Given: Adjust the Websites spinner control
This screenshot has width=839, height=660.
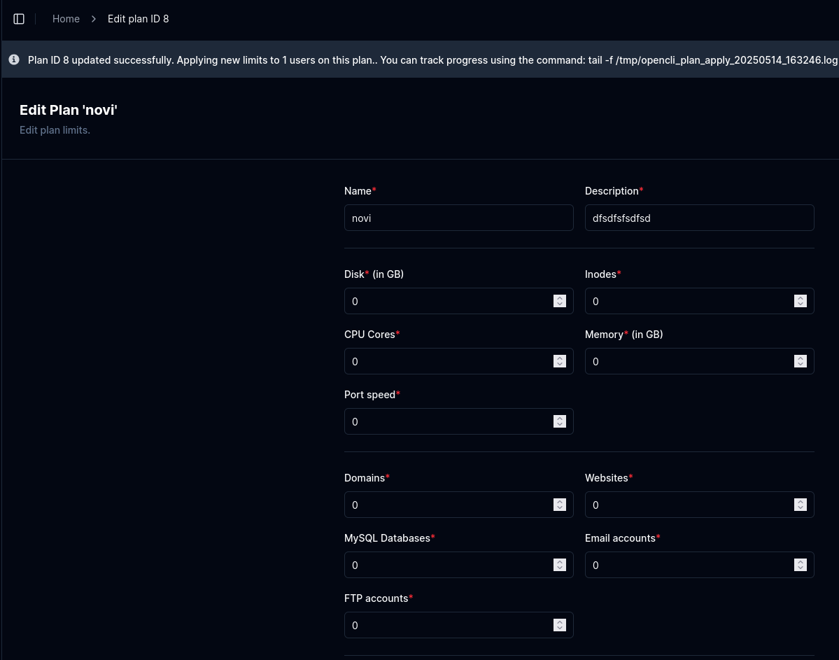Looking at the screenshot, I should point(800,505).
